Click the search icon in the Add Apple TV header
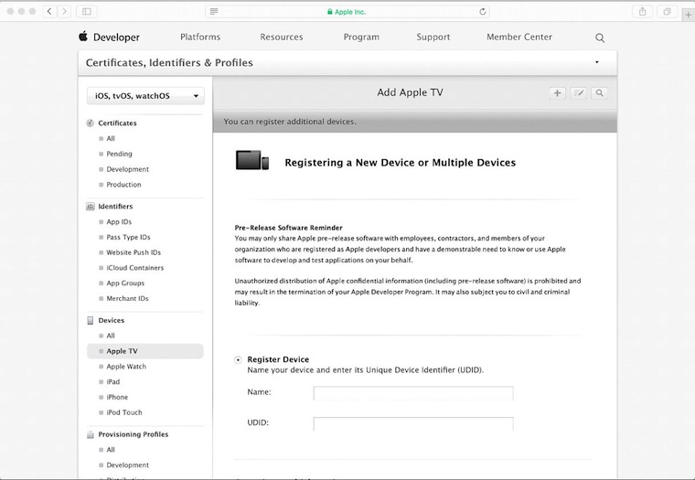This screenshot has width=695, height=480. point(599,93)
